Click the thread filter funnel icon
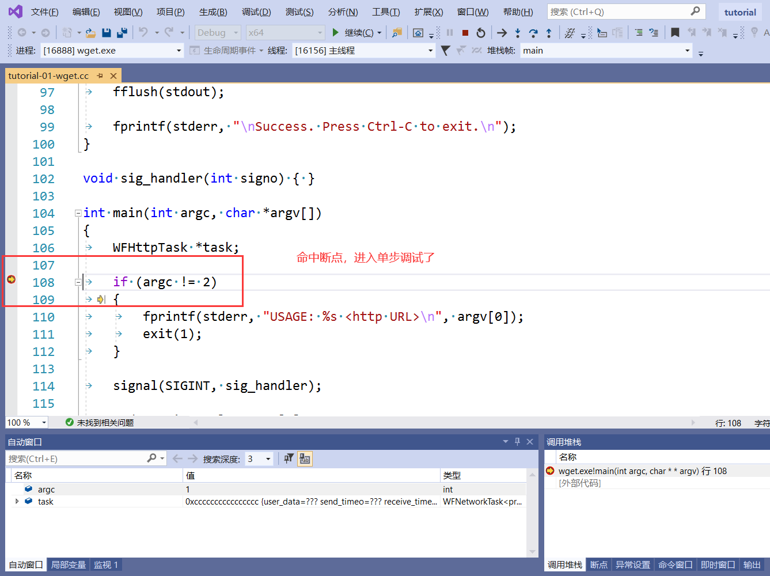The height and width of the screenshot is (576, 770). 445,51
